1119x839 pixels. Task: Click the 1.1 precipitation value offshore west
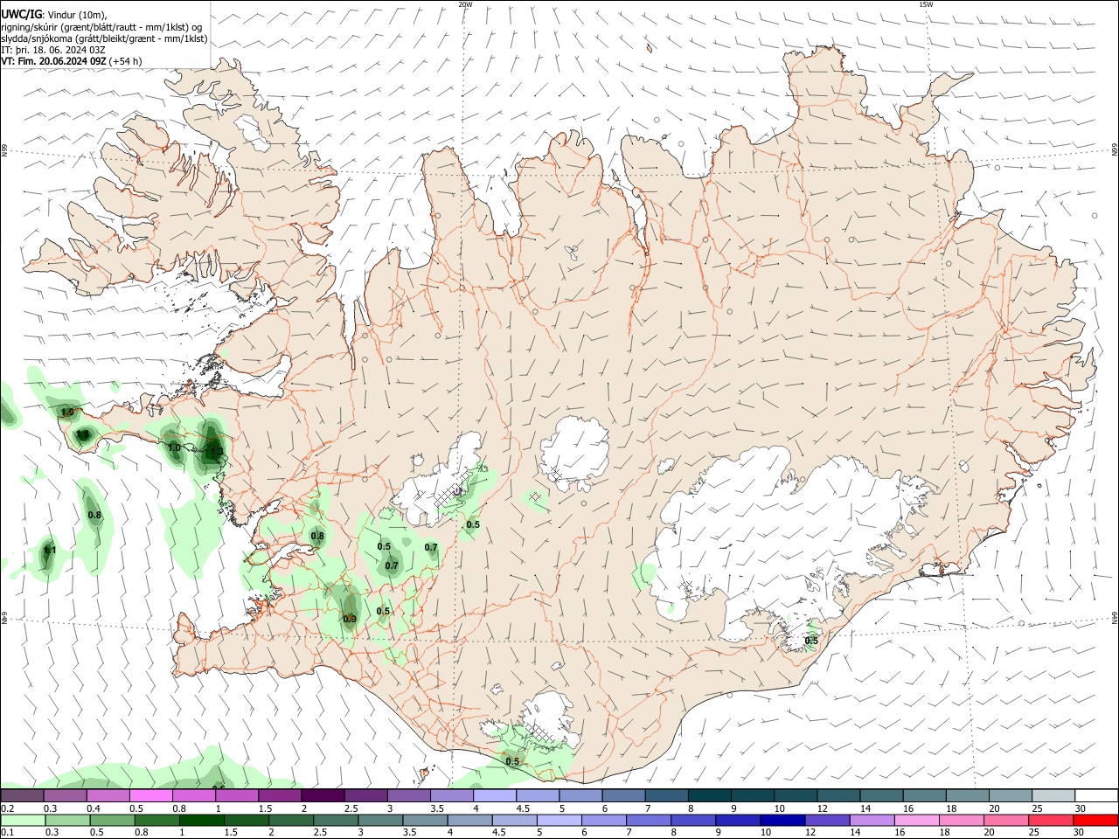click(x=50, y=551)
